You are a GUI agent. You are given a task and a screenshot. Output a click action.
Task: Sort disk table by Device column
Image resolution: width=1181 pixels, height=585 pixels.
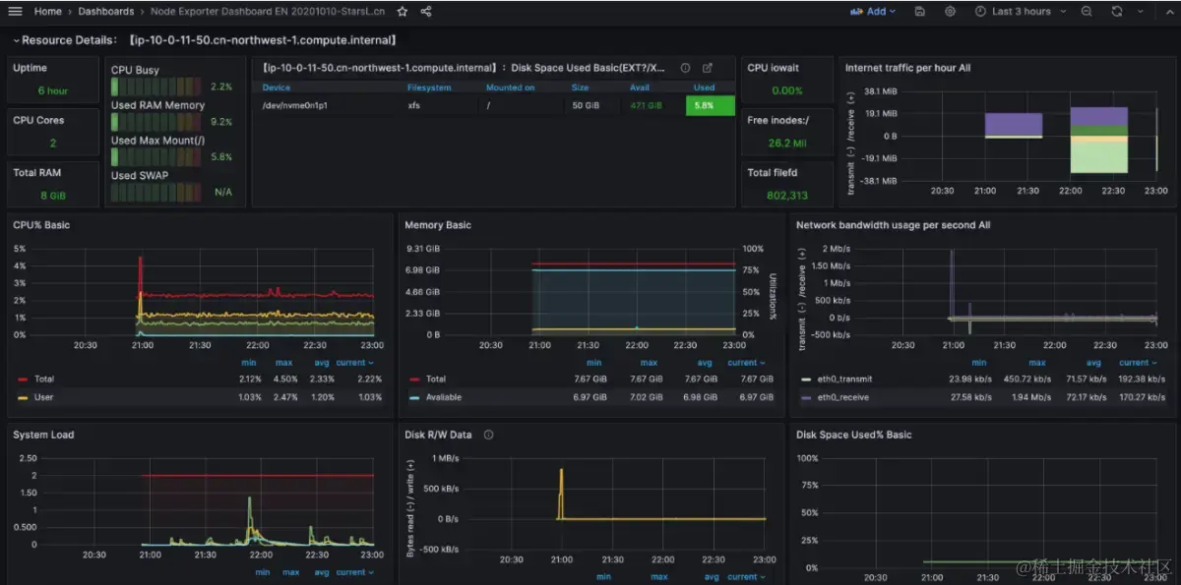277,88
